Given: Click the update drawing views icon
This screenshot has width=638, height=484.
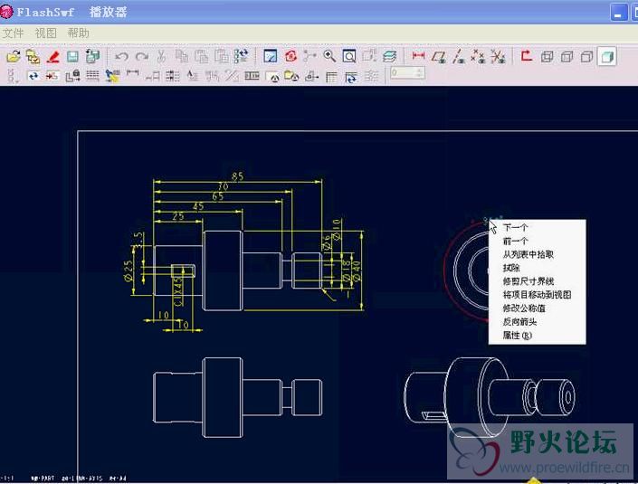Looking at the screenshot, I should 33,76.
